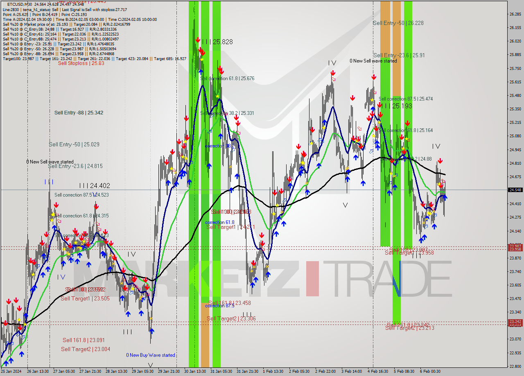This screenshot has width=524, height=376.
Task: Click the 'Sell Target2 | 23.213' label
Action: [410, 328]
